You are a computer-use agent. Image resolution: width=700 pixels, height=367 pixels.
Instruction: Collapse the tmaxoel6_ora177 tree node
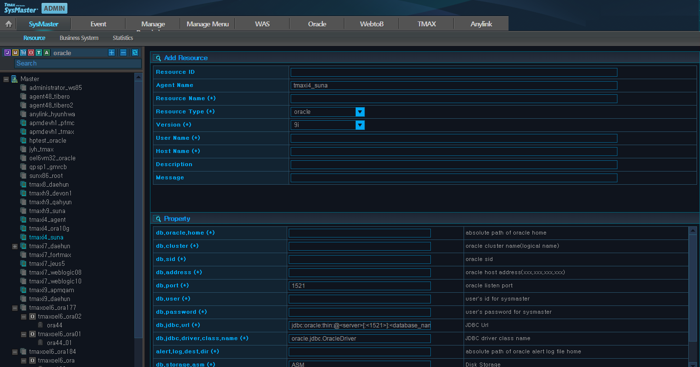15,308
